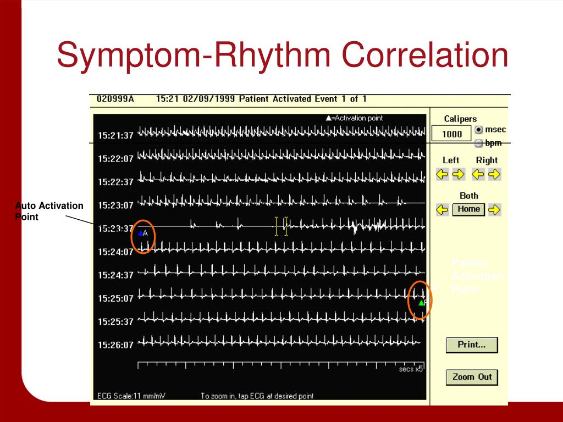Click the right yellow caliper on the ECG
Image resolution: width=563 pixels, height=422 pixels.
(286, 226)
